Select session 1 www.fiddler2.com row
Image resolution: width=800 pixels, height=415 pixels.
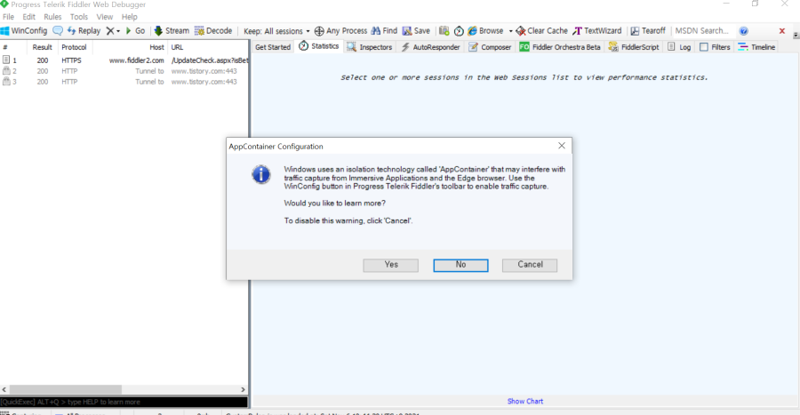tap(124, 60)
